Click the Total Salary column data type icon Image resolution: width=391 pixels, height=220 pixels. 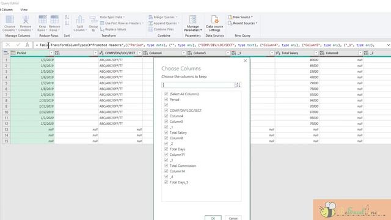coord(278,53)
